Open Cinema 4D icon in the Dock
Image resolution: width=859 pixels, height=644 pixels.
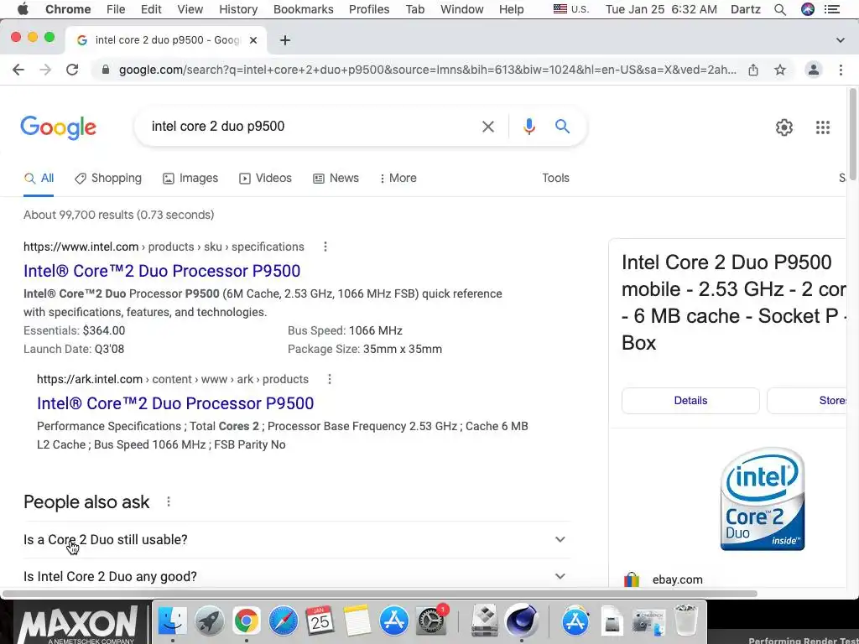521,621
